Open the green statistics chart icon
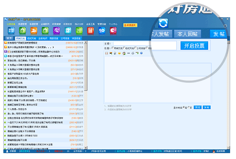 tap(79, 30)
